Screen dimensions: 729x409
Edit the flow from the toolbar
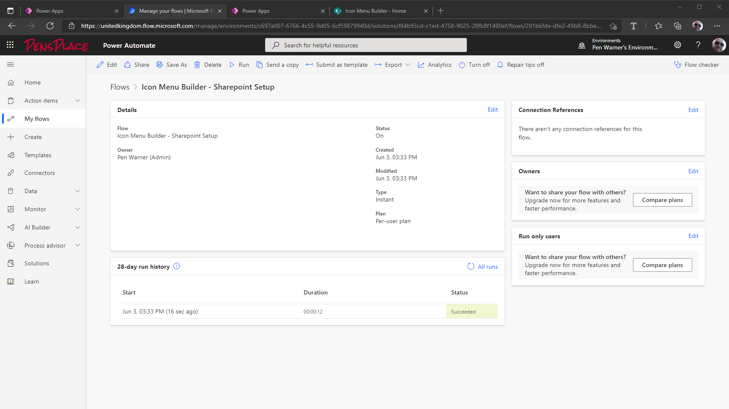pos(107,65)
